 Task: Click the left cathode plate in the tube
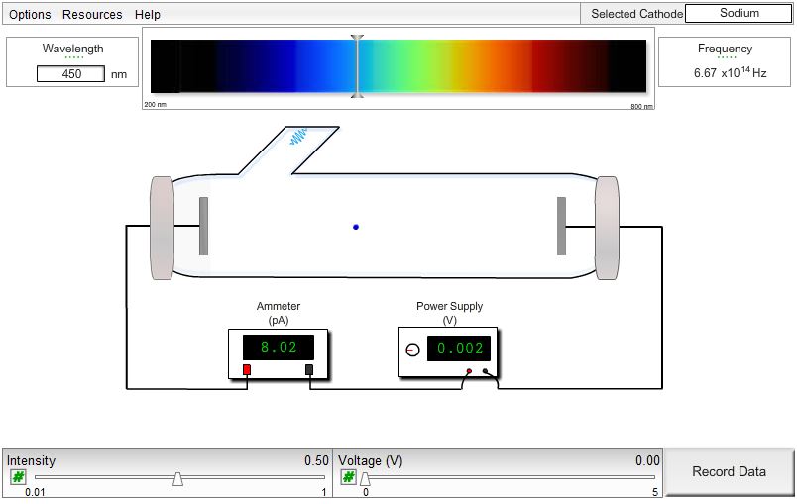[204, 227]
